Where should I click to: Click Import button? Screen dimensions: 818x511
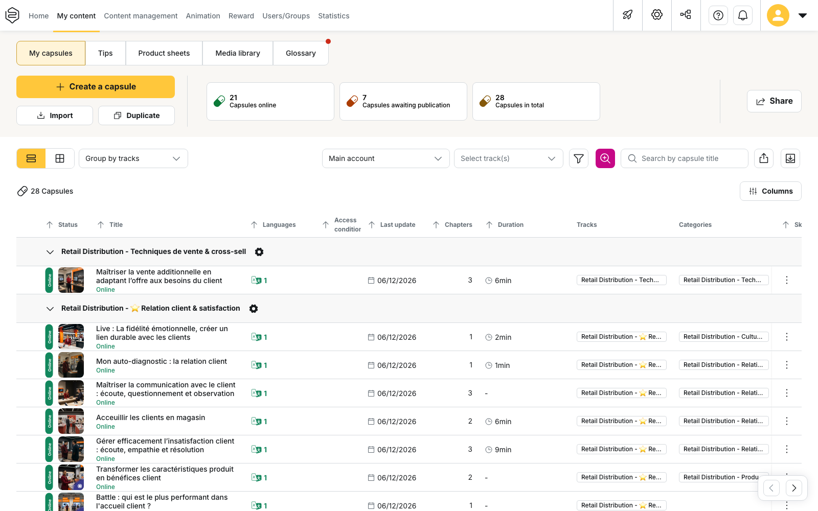click(55, 115)
